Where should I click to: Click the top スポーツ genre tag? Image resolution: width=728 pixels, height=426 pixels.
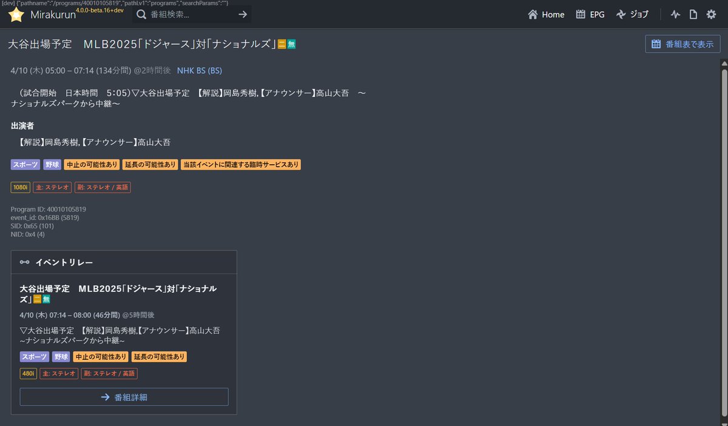[x=25, y=165]
